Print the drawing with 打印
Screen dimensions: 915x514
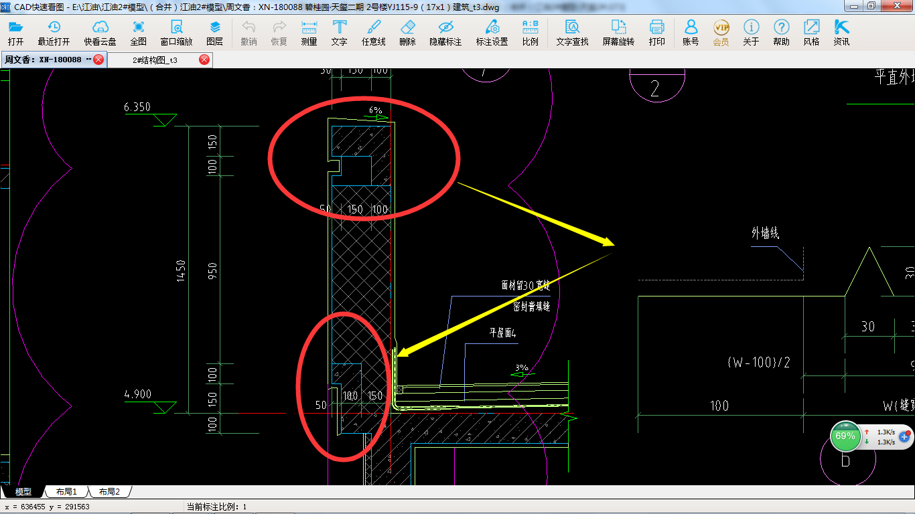[657, 33]
